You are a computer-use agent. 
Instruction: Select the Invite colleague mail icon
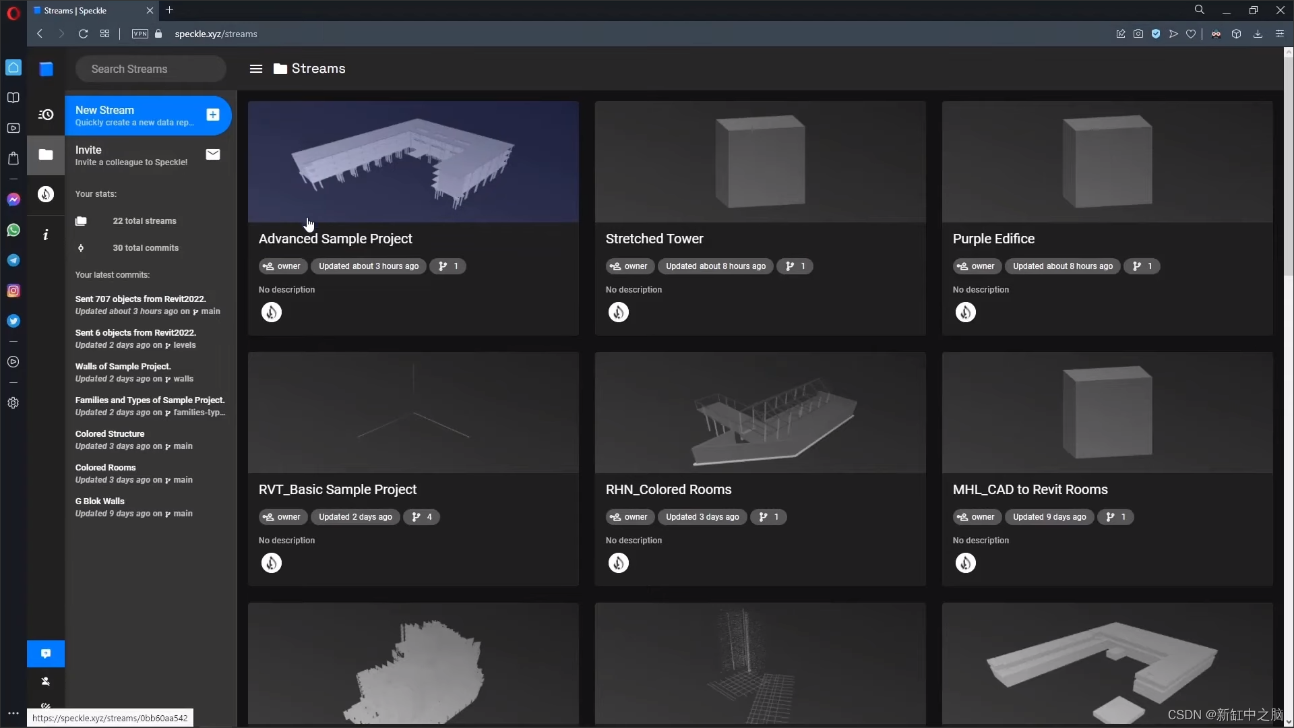(x=212, y=154)
